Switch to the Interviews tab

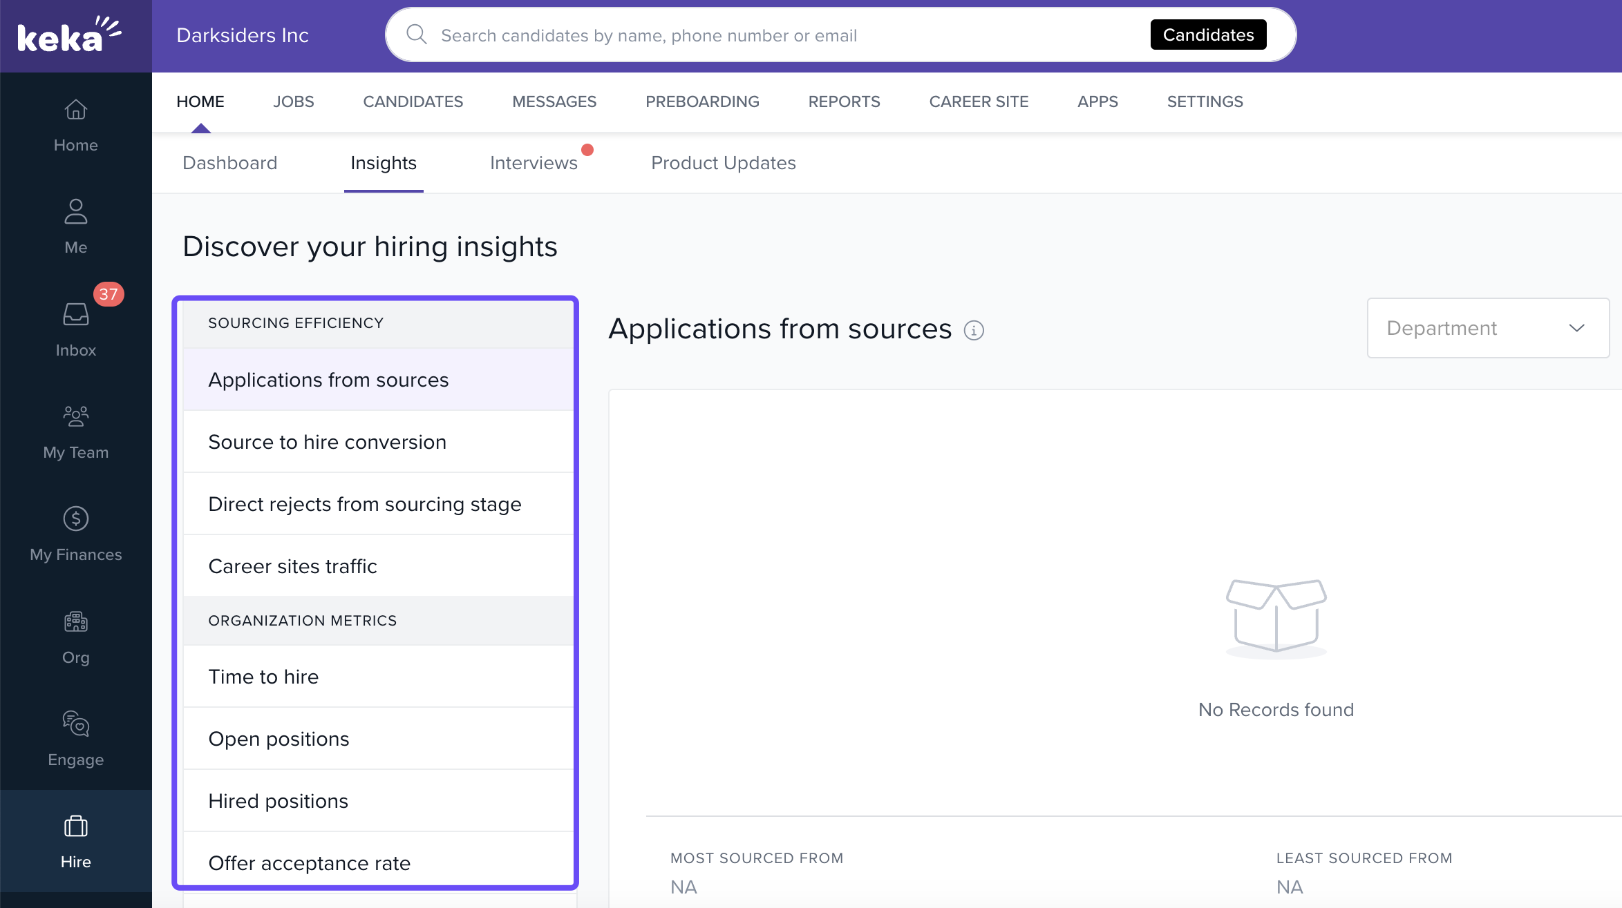pos(533,163)
